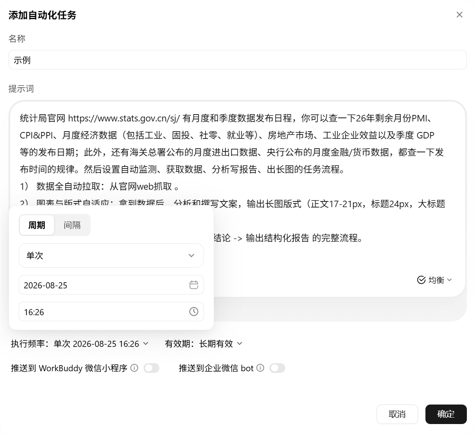Click the time field showing 16:26
Screen dimensions: 475x435
click(x=111, y=312)
